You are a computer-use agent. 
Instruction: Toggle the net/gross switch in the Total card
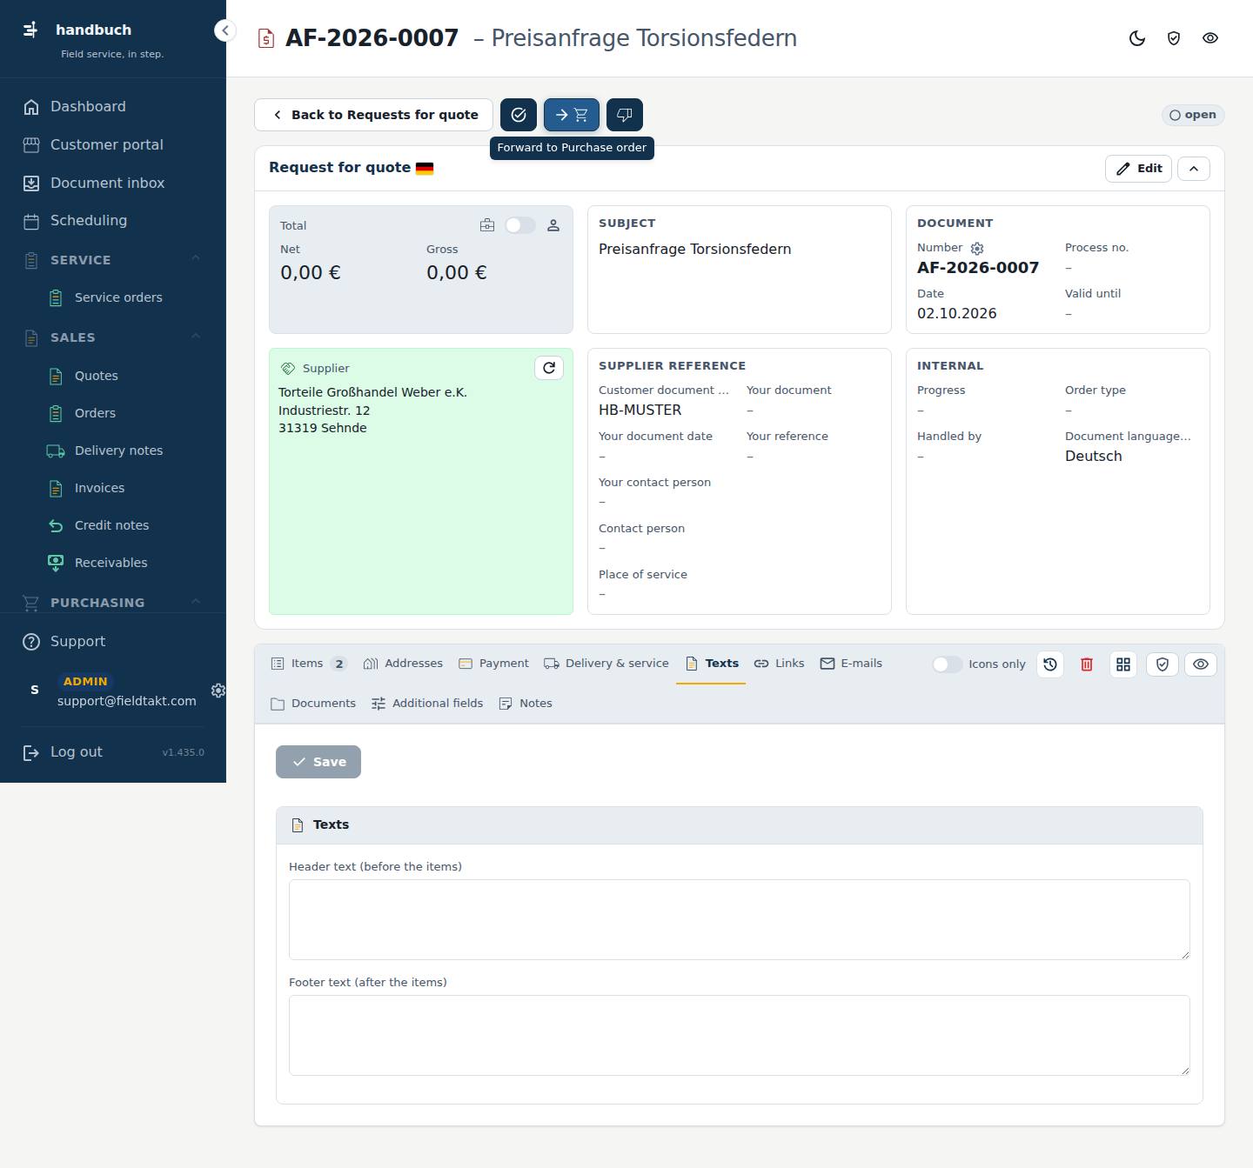click(x=520, y=225)
